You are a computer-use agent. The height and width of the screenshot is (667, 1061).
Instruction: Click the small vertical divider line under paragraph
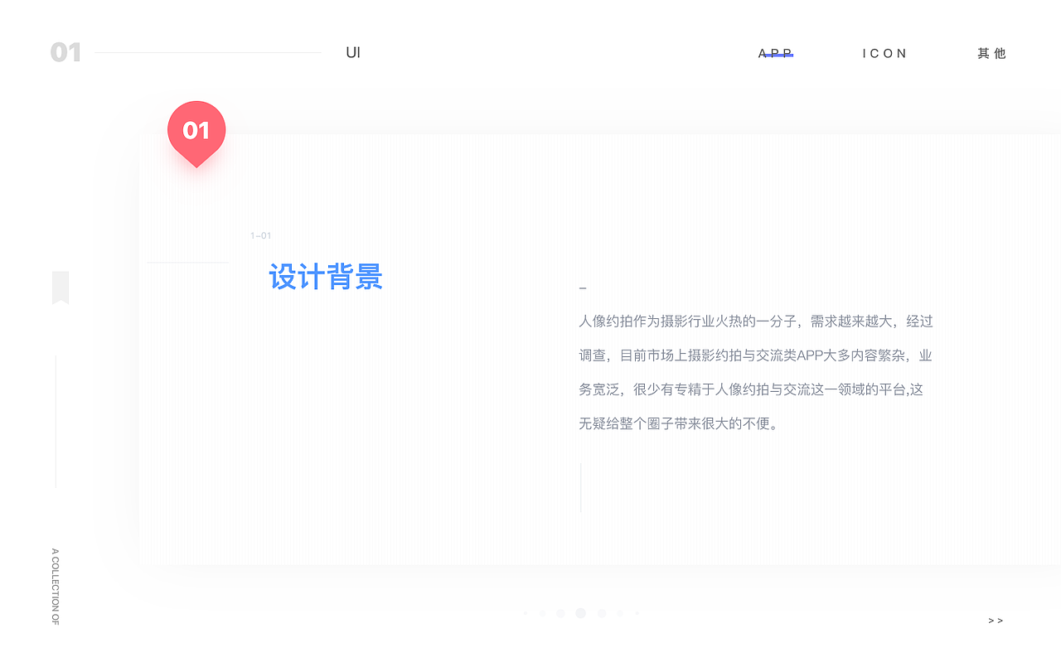click(x=582, y=487)
